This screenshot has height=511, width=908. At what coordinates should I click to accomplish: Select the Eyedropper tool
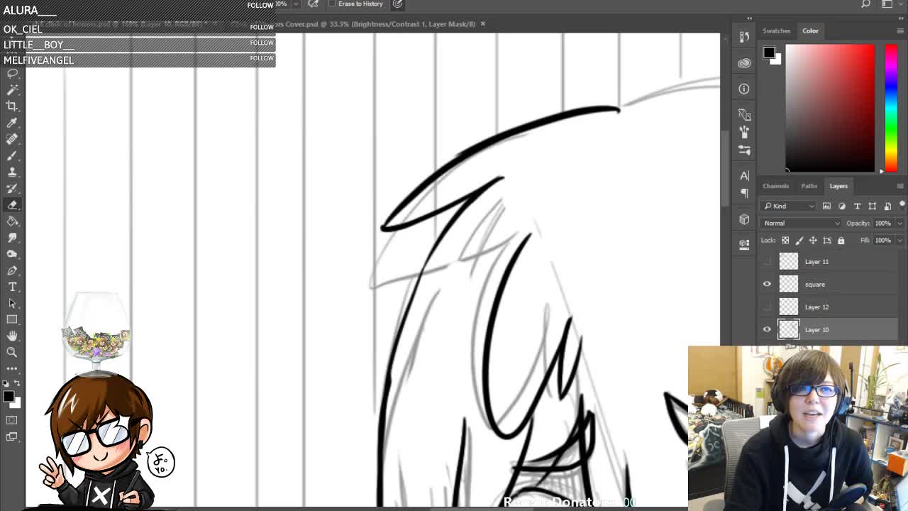click(12, 123)
